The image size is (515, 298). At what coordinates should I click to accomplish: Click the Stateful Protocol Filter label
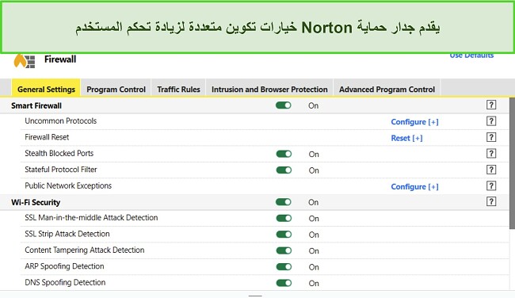[x=61, y=170]
